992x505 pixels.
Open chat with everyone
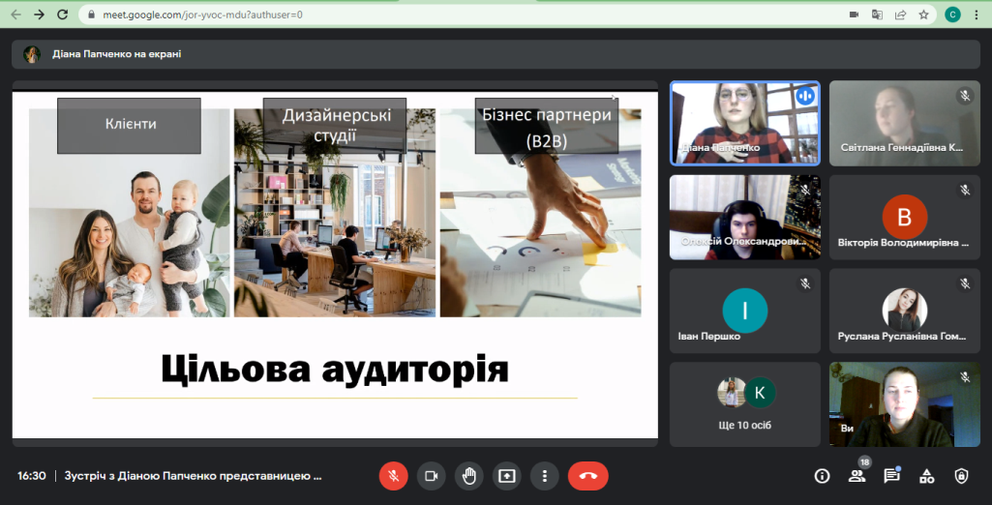pyautogui.click(x=891, y=476)
